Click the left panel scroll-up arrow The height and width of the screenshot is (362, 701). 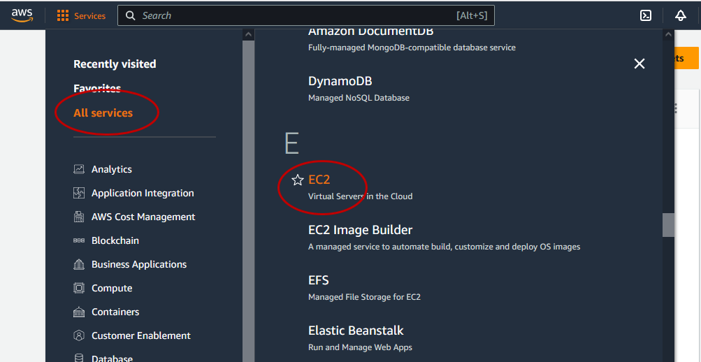(249, 34)
